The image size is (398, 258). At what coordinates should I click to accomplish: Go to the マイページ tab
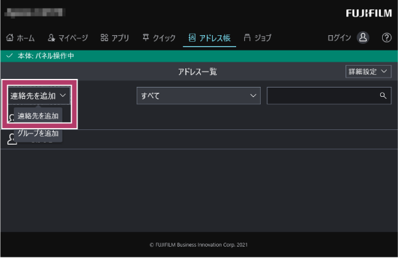[x=68, y=38]
